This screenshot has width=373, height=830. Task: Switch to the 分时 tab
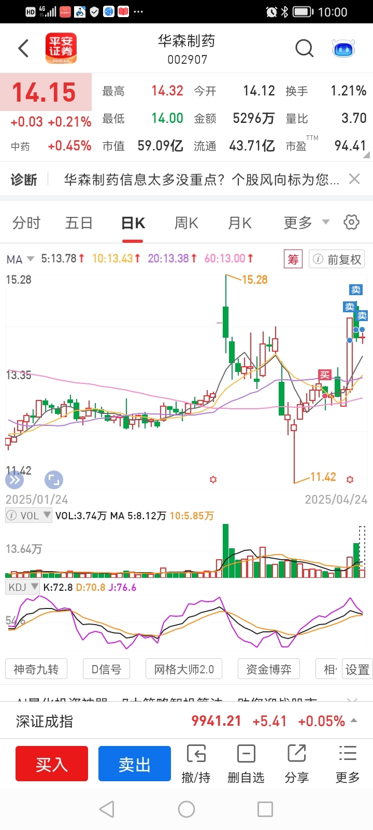[x=26, y=223]
